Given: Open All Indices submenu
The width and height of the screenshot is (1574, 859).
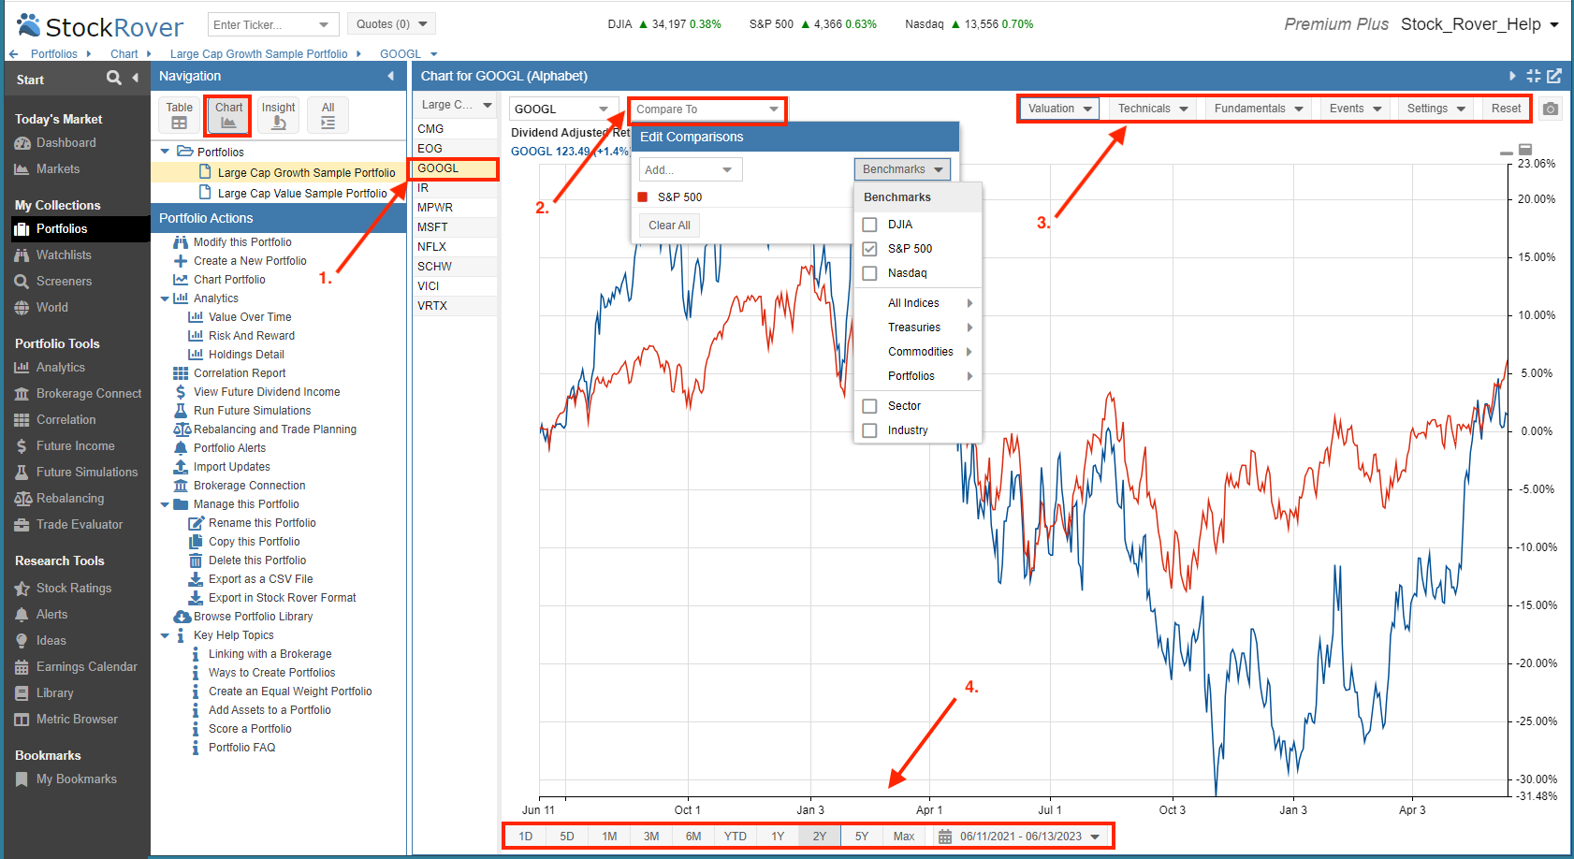Looking at the screenshot, I should (918, 303).
